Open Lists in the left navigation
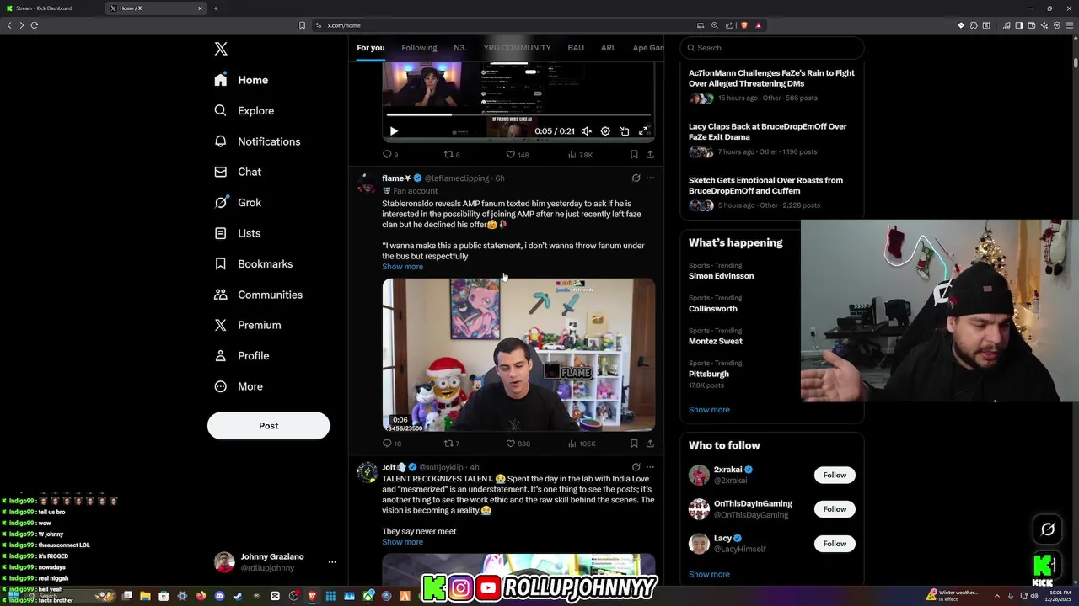Viewport: 1079px width, 606px height. coord(237,233)
